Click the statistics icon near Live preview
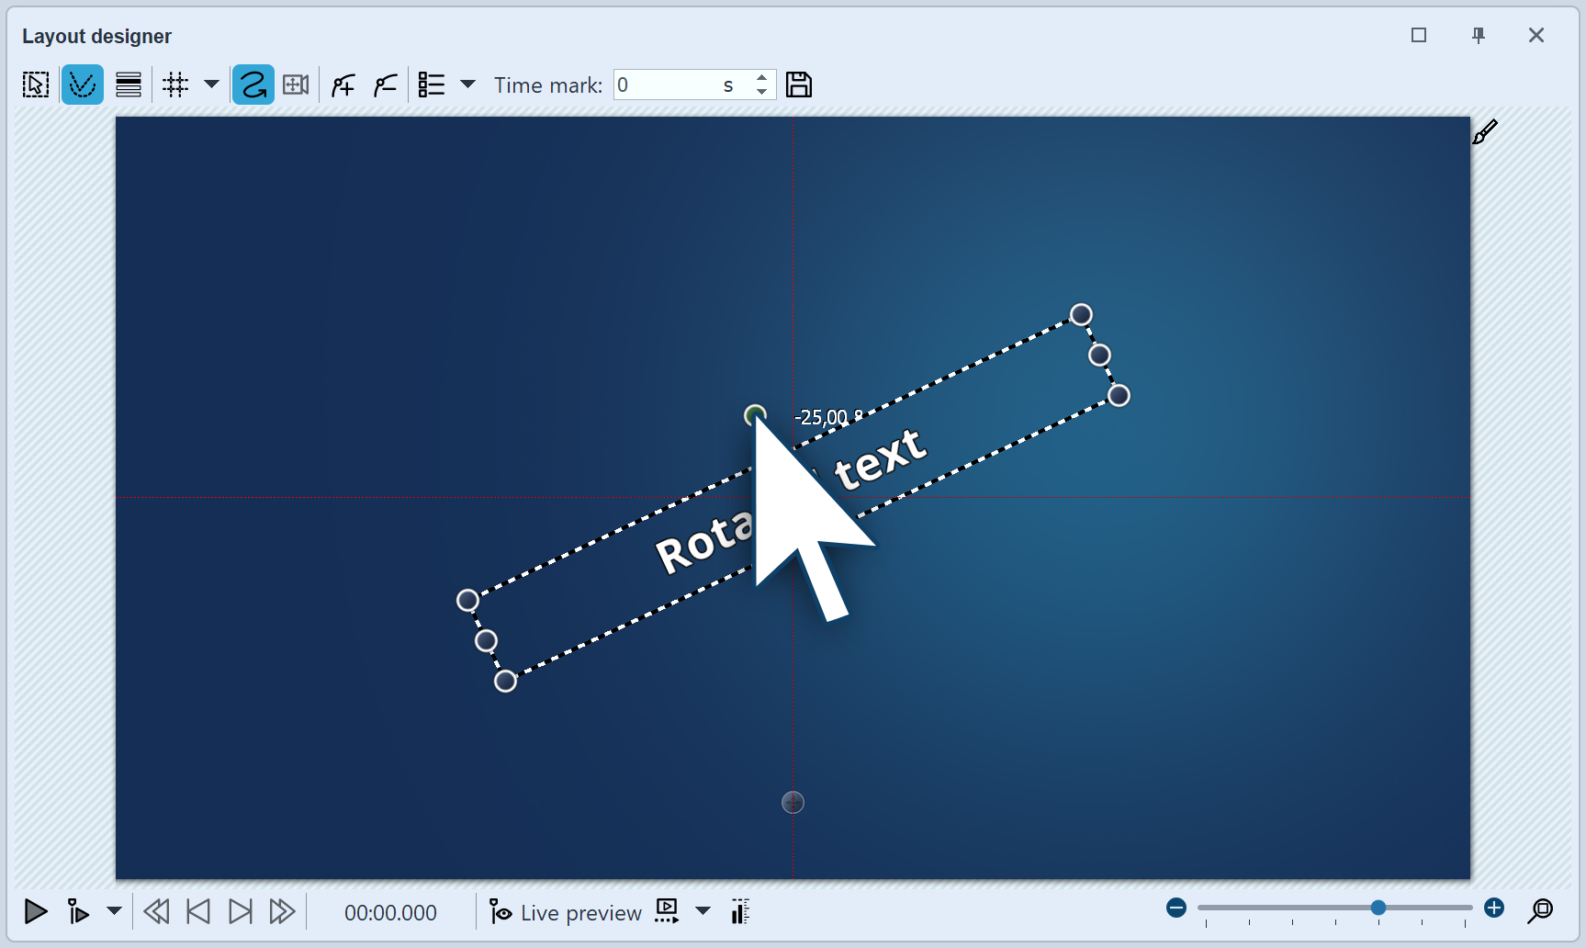1586x948 pixels. (x=740, y=911)
